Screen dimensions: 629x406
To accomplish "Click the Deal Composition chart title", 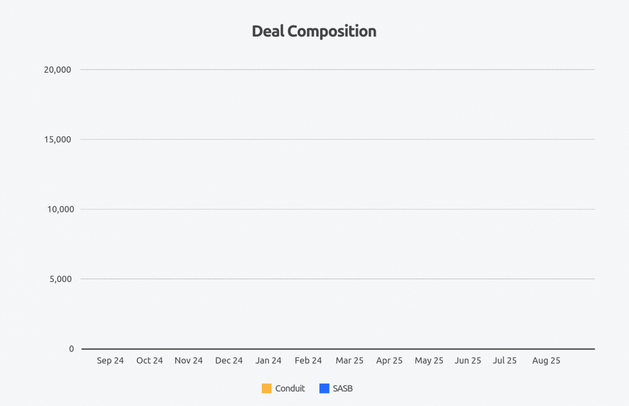I will coord(314,31).
